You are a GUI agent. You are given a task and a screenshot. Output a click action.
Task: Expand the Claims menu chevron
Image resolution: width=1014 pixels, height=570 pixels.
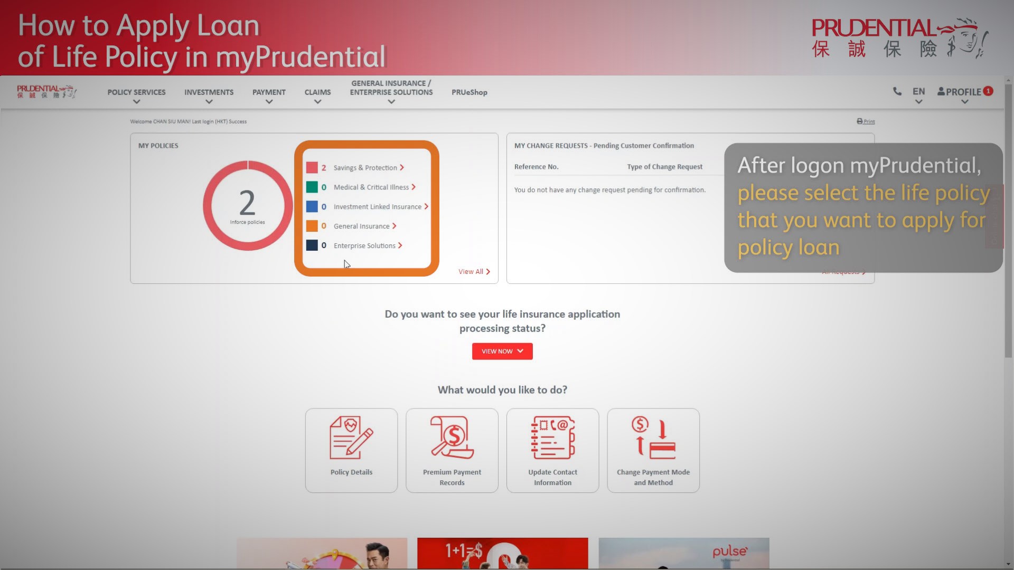tap(318, 102)
